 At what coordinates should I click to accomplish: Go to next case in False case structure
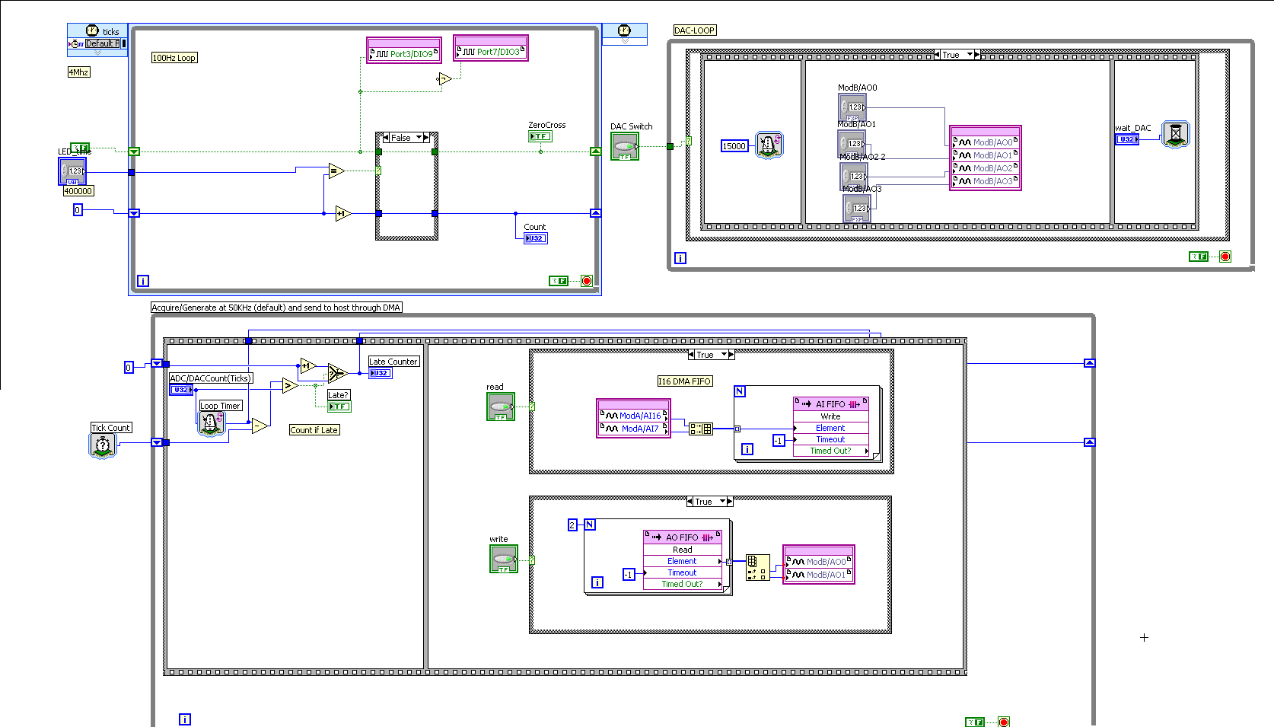426,138
